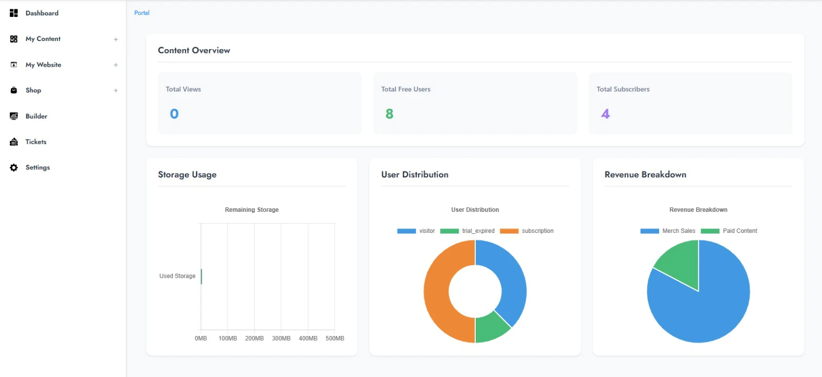Open Settings in the sidebar

pyautogui.click(x=38, y=168)
